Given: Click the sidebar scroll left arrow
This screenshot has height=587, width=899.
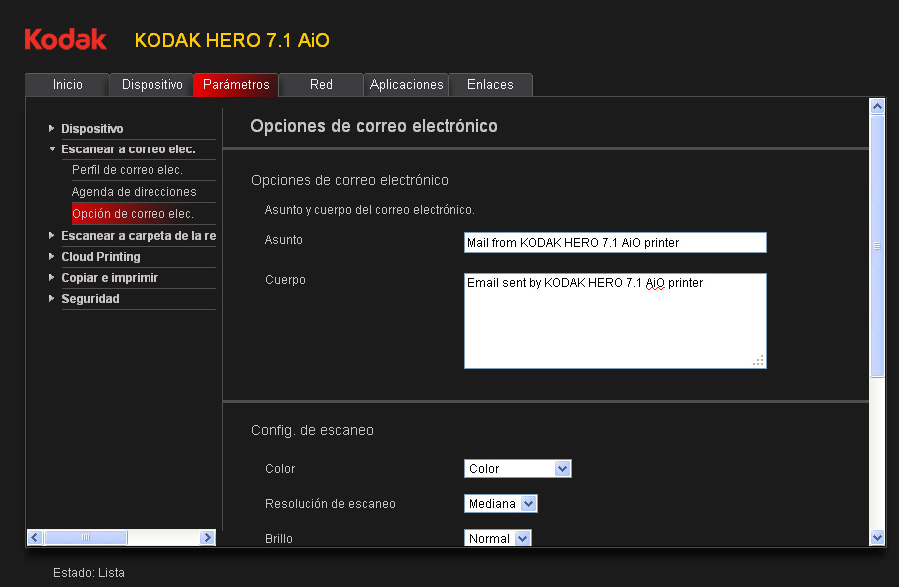Looking at the screenshot, I should pyautogui.click(x=35, y=538).
